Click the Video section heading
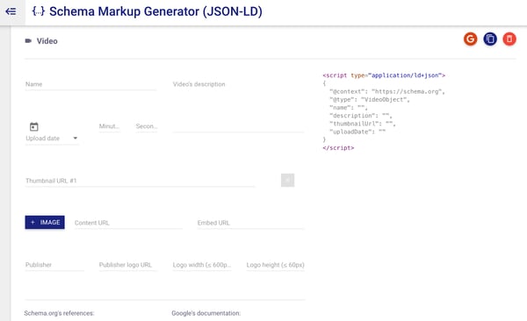Screen dimensions: 527x321 [x=47, y=41]
